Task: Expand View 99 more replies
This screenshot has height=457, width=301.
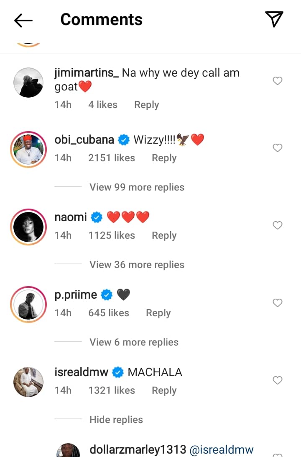Action: pos(137,187)
